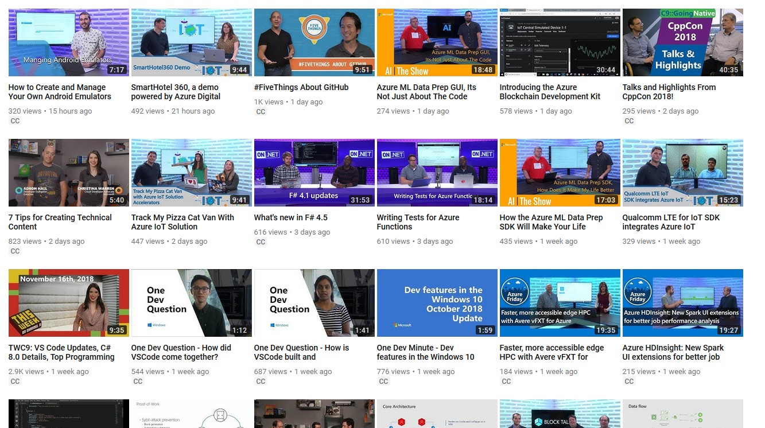The image size is (765, 428).
Task: Click CC badge under #FiveThings About GitHub
Action: coord(261,112)
